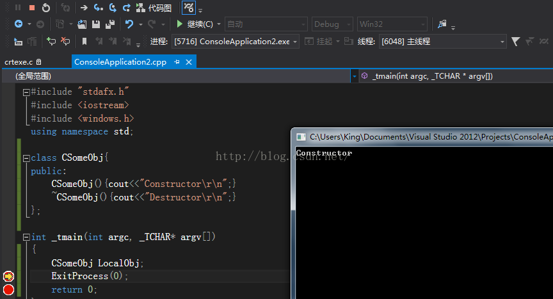Remove the breakpoint on ExitProcess(0) line
Image resolution: width=553 pixels, height=299 pixels.
click(8, 277)
